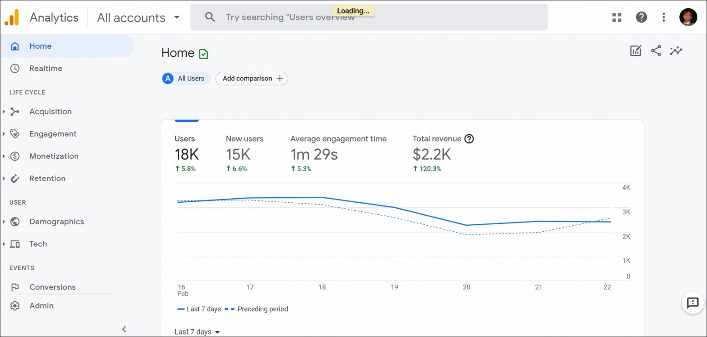Open Demographics from the sidebar icon

(x=14, y=222)
